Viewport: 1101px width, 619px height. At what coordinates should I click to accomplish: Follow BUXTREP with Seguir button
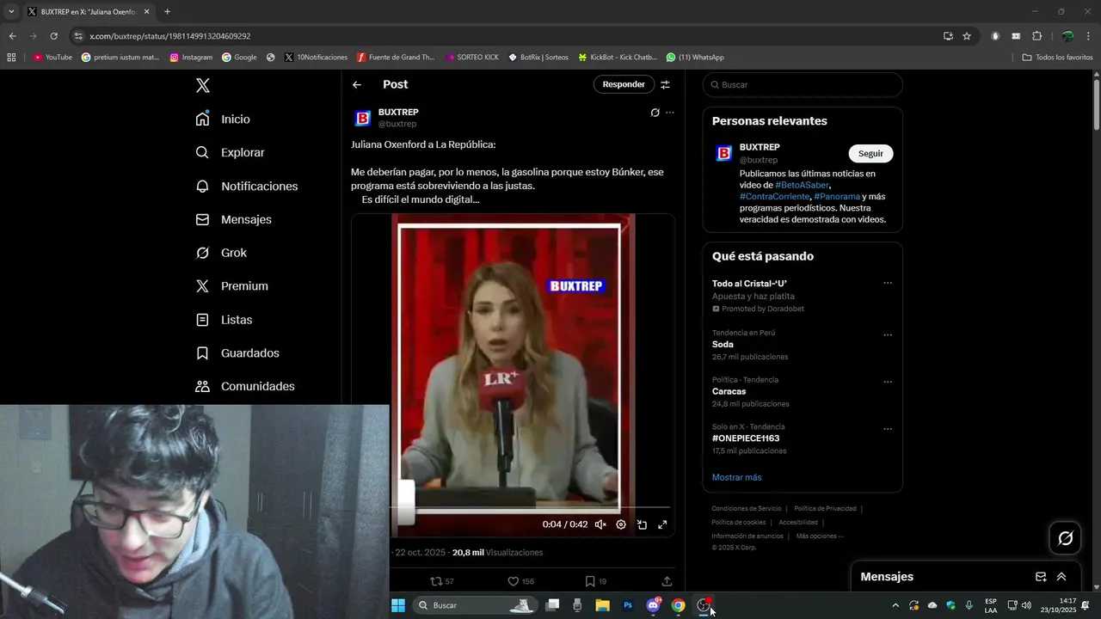click(x=870, y=153)
